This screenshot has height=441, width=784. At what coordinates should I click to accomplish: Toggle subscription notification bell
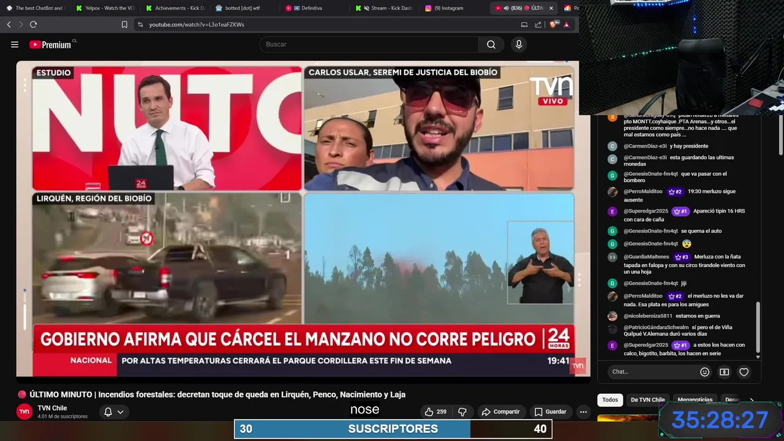108,412
